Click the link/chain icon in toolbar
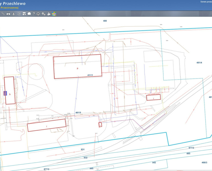Viewport: 212px width, 171px height. (3, 14)
